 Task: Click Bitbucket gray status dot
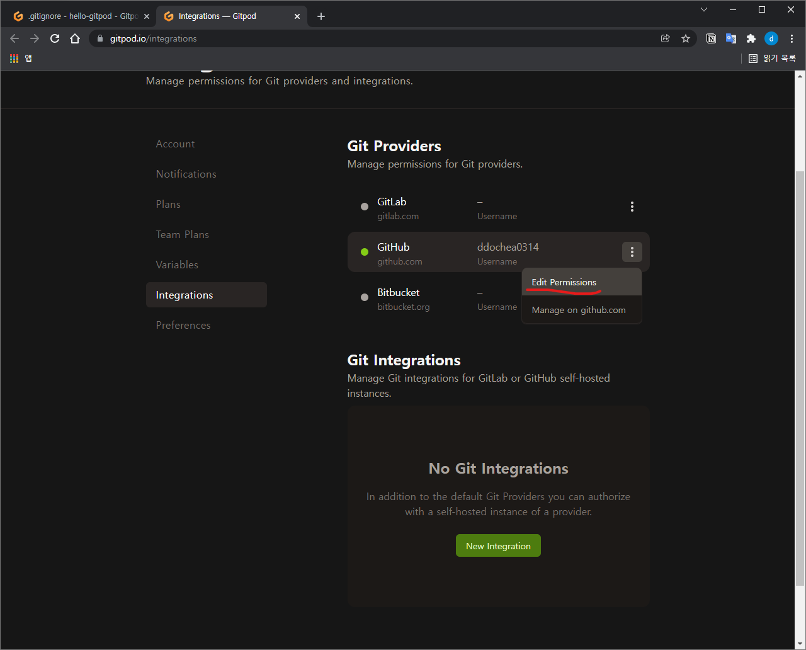point(365,297)
